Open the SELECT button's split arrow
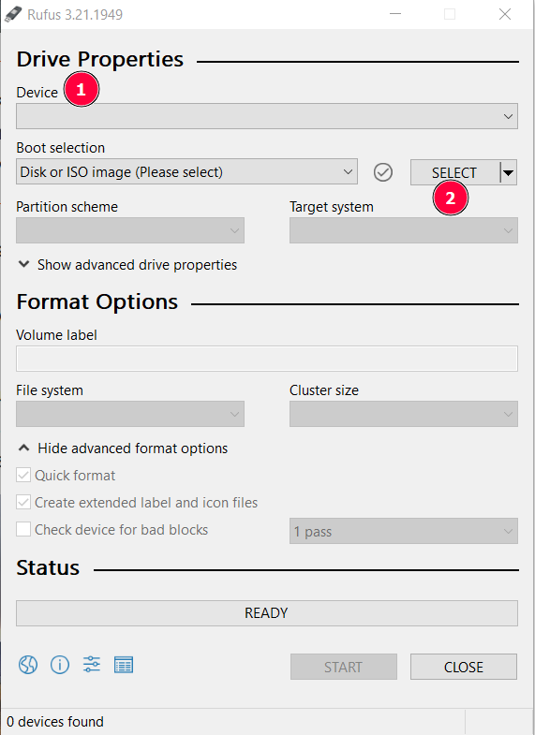The height and width of the screenshot is (735, 535). pos(509,172)
